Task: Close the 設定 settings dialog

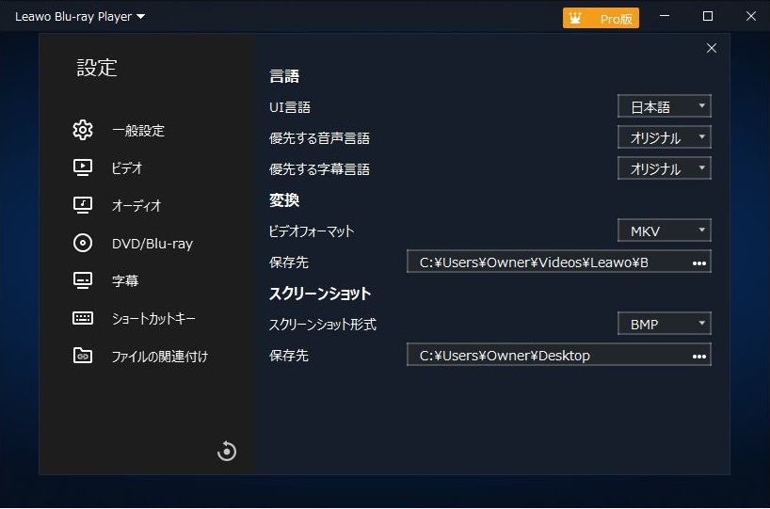Action: click(711, 48)
